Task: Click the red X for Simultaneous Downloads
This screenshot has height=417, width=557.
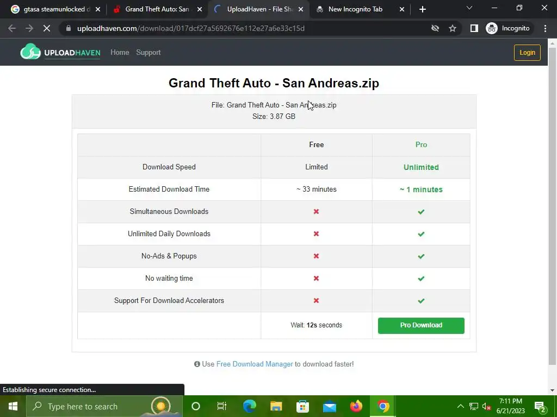Action: tap(316, 212)
